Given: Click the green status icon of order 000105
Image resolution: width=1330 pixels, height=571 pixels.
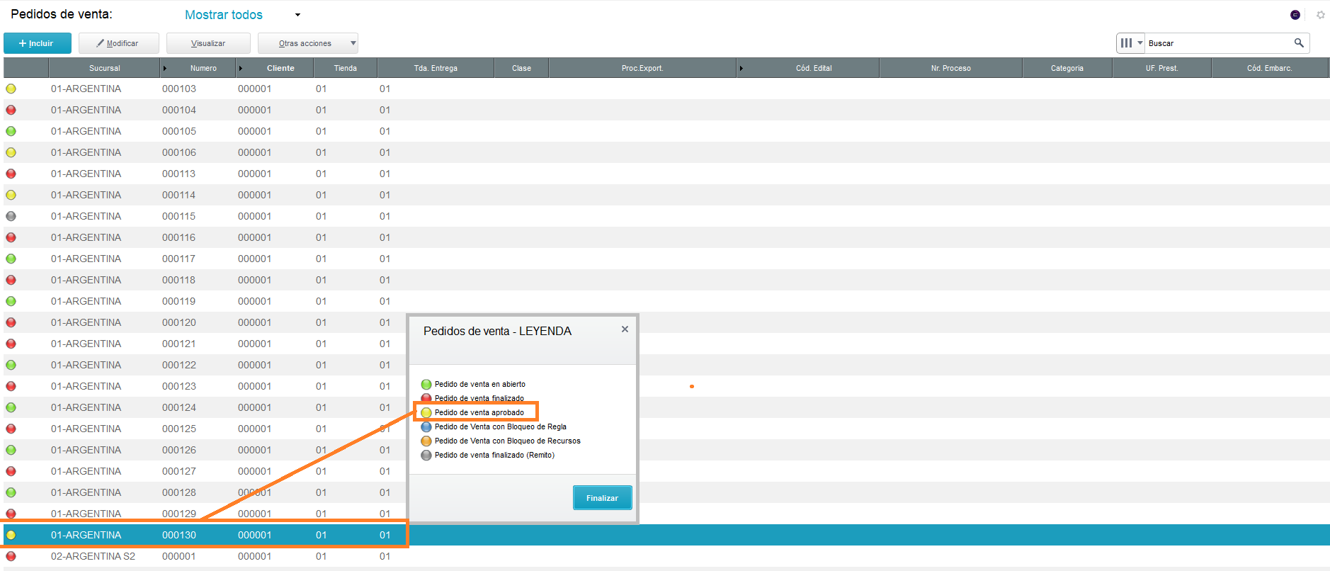Looking at the screenshot, I should pos(11,131).
